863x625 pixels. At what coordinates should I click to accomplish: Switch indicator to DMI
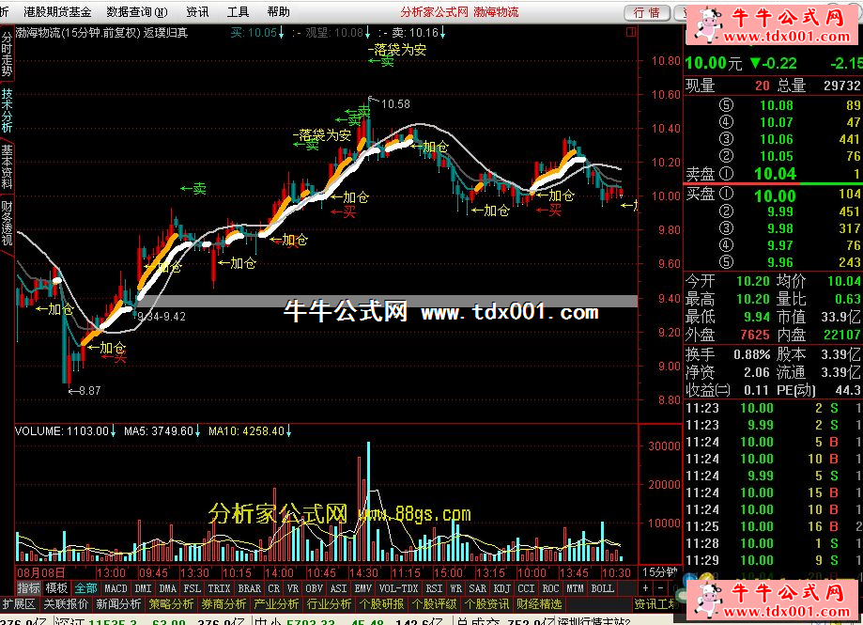tap(143, 588)
